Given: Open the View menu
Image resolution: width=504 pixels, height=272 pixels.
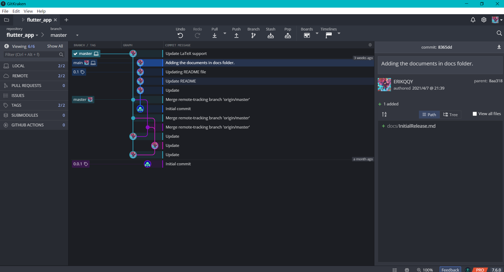Looking at the screenshot, I should click(x=28, y=11).
